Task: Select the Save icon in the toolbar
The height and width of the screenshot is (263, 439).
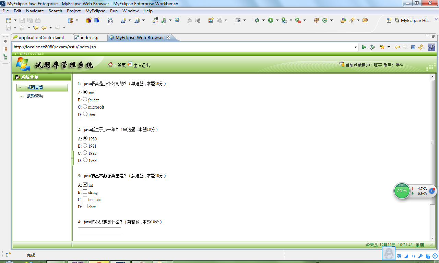Action: [21, 20]
